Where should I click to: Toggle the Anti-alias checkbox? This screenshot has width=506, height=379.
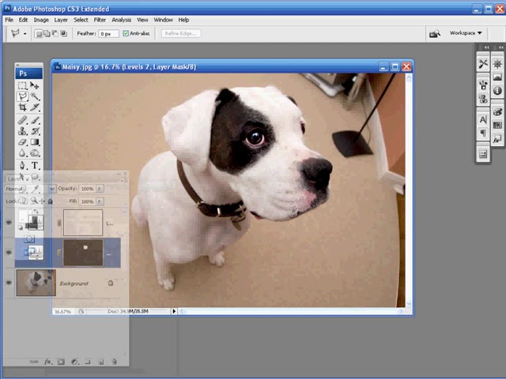[126, 33]
